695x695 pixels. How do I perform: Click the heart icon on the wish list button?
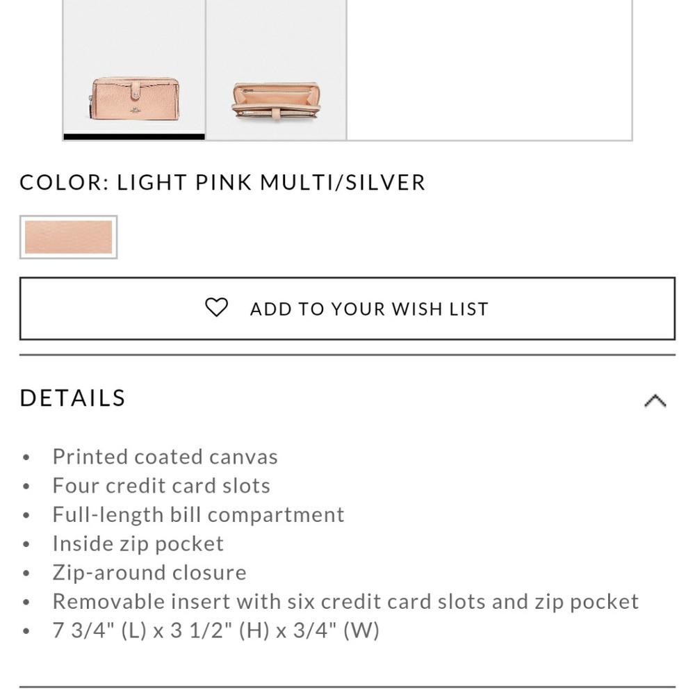(x=217, y=308)
